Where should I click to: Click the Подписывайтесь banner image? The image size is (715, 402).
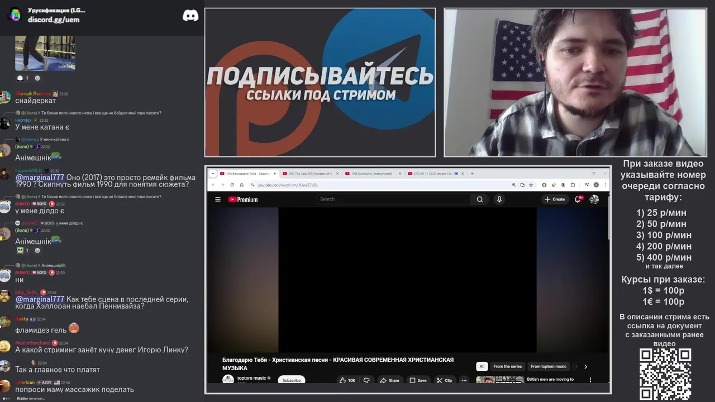[320, 82]
